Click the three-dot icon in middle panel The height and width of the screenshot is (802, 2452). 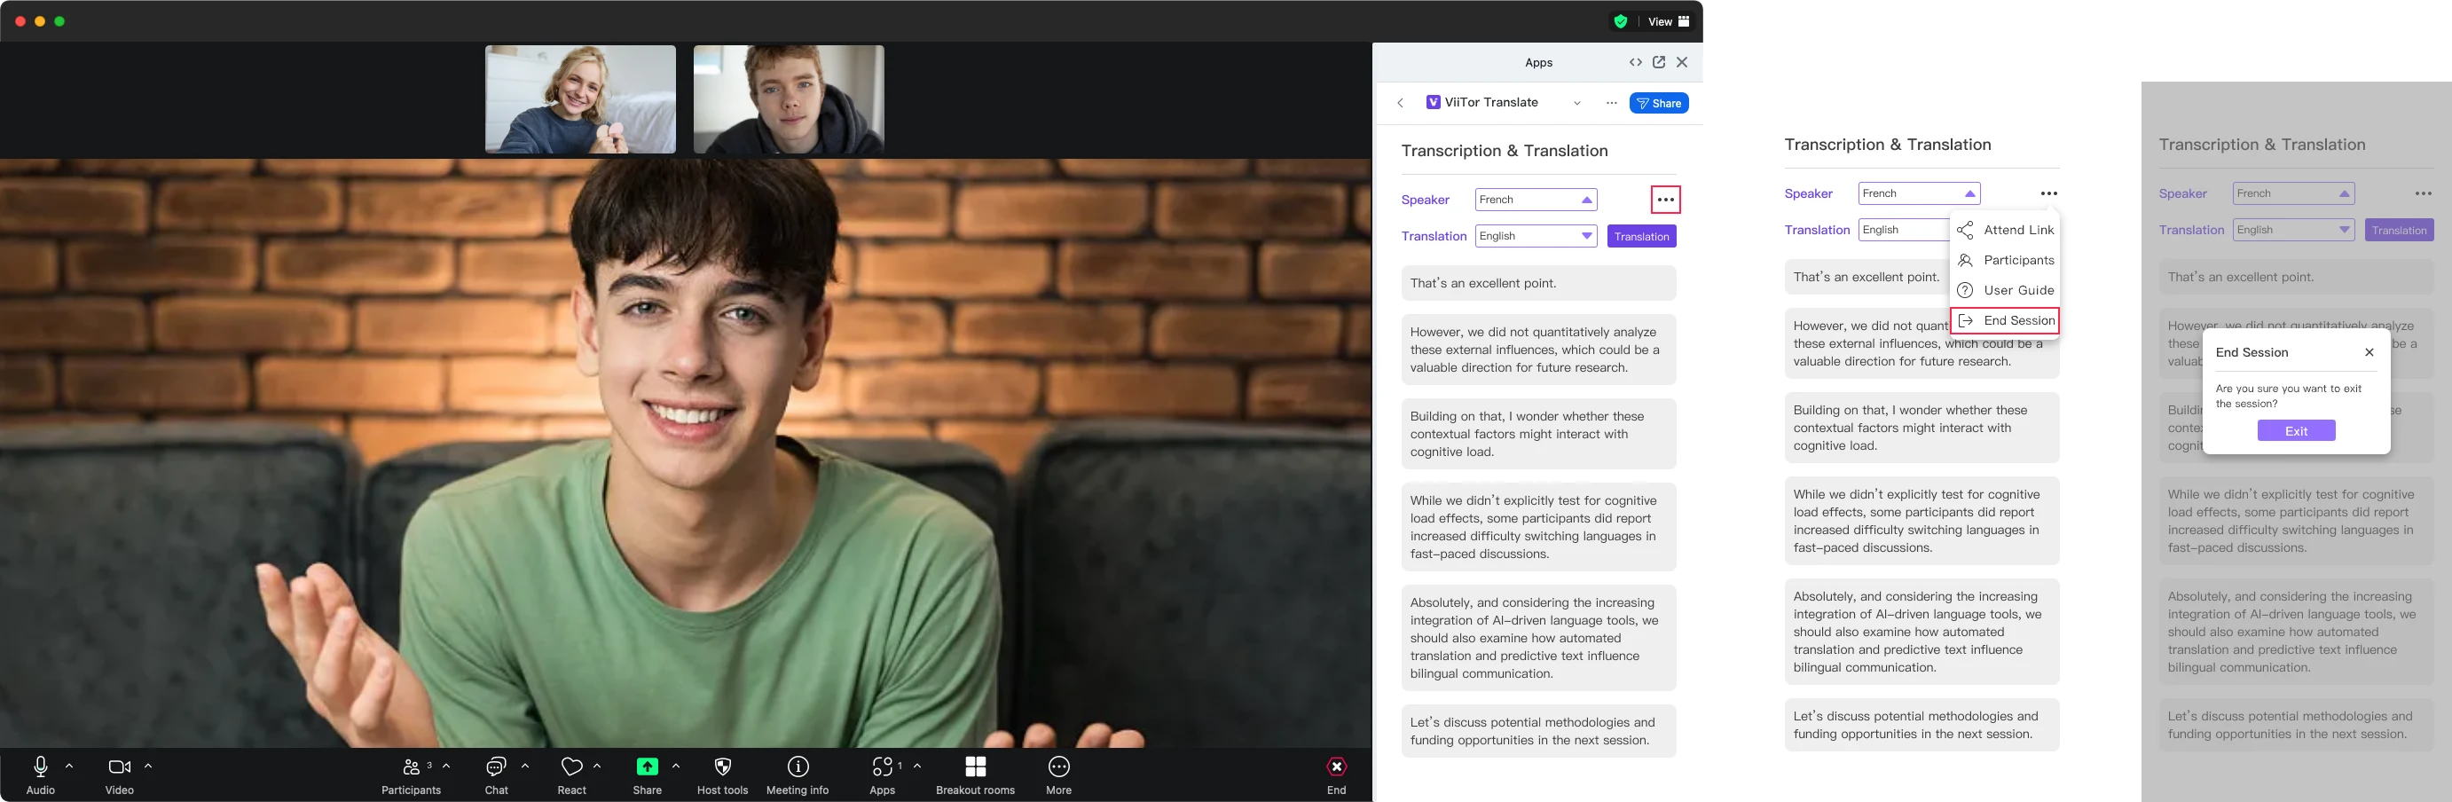(2049, 193)
